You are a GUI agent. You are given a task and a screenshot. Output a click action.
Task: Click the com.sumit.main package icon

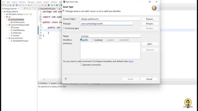[x=9, y=38]
